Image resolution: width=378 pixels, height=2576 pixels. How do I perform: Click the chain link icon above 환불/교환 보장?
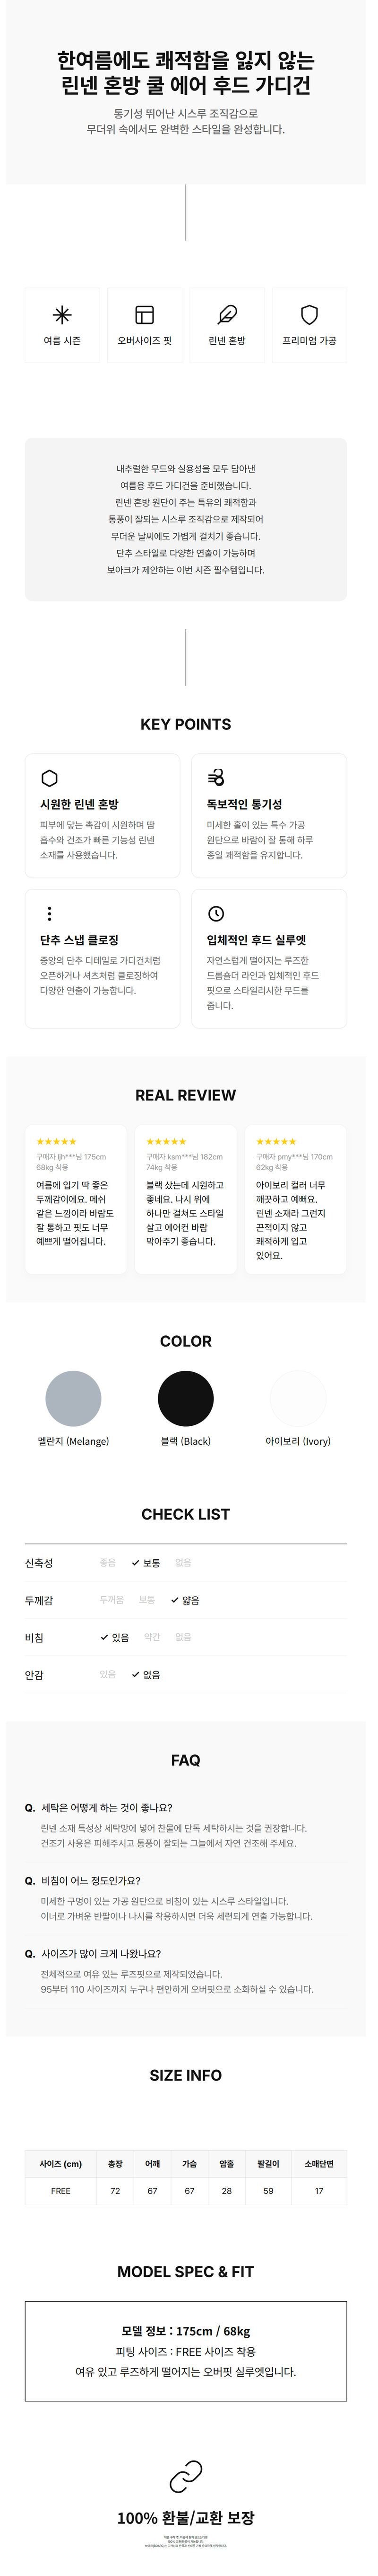[x=186, y=2477]
